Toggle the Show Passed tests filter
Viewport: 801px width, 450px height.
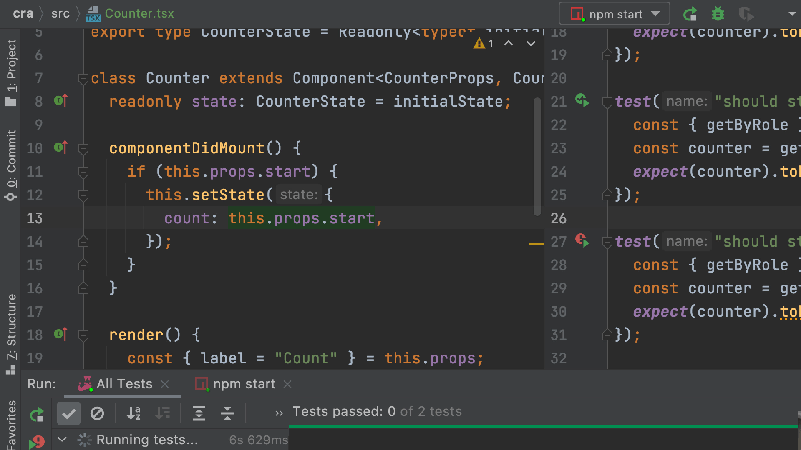[68, 414]
